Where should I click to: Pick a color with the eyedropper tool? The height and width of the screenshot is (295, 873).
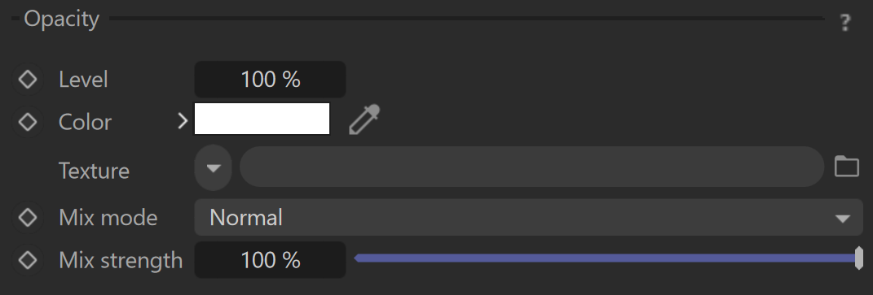point(364,119)
